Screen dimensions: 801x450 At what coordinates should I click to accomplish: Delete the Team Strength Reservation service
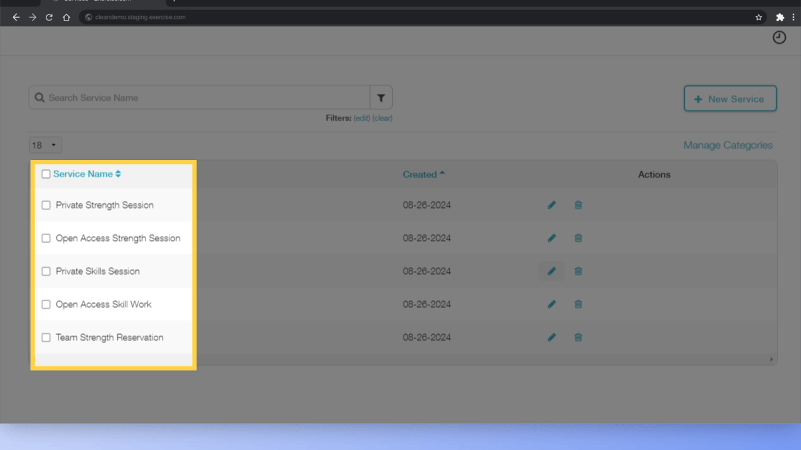[x=578, y=337]
